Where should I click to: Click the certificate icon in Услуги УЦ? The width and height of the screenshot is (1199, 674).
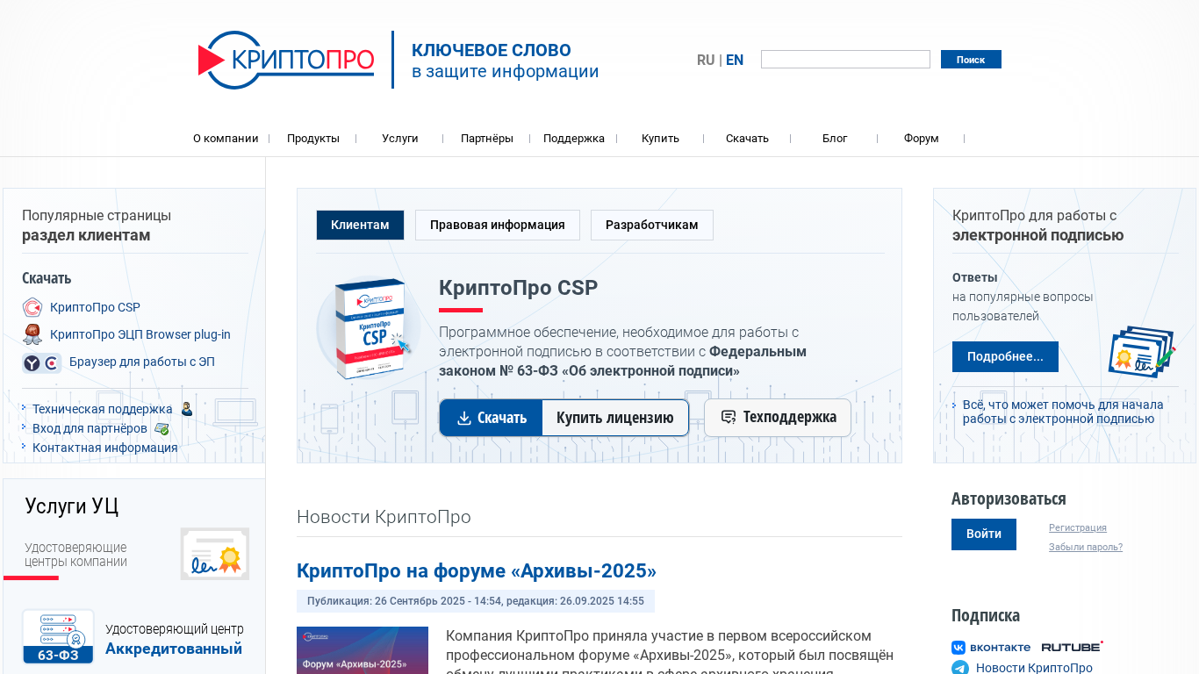coord(215,554)
